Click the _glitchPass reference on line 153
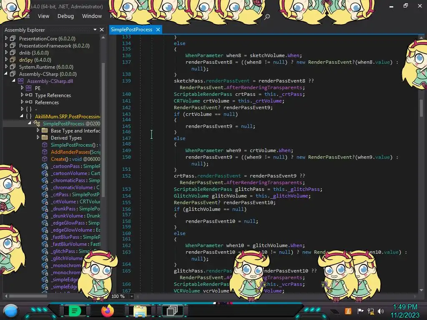Screen dimensions: 427x320 point(304,189)
